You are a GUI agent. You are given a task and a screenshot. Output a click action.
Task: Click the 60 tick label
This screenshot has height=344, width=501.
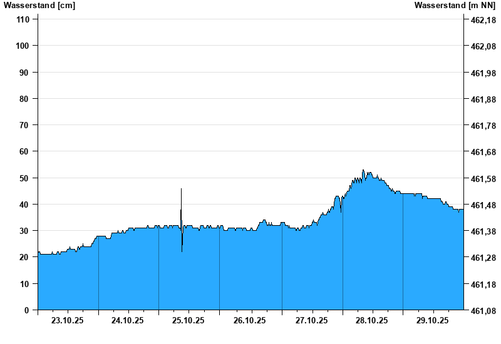coord(24,151)
